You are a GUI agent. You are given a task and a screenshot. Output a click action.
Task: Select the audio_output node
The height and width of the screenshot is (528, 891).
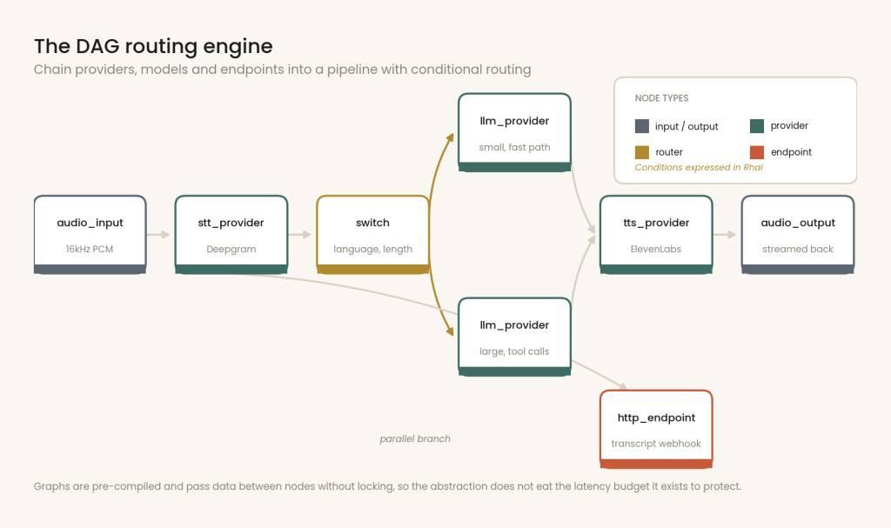click(x=798, y=235)
